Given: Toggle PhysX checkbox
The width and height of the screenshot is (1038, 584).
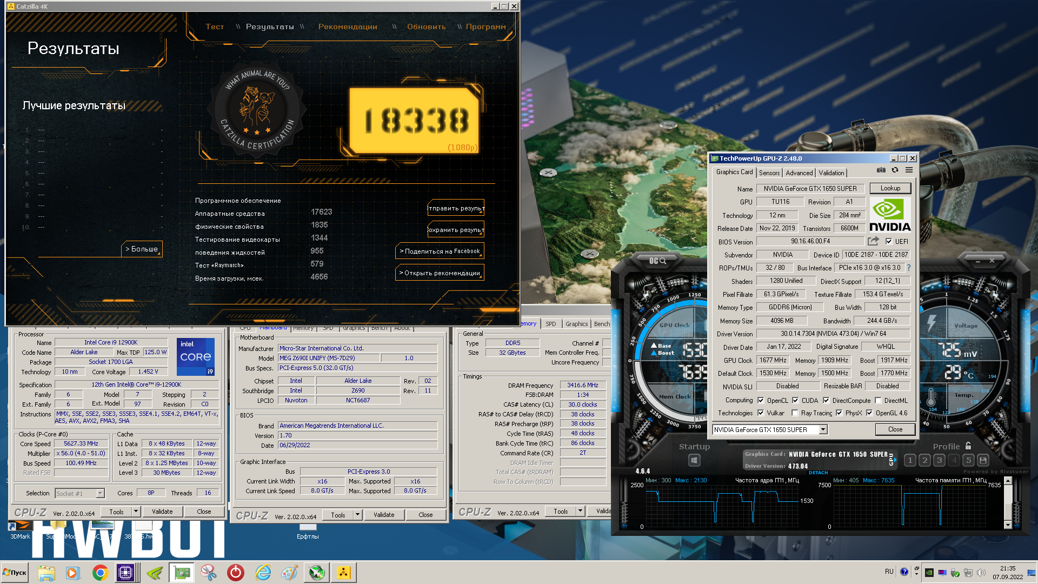Looking at the screenshot, I should point(839,413).
